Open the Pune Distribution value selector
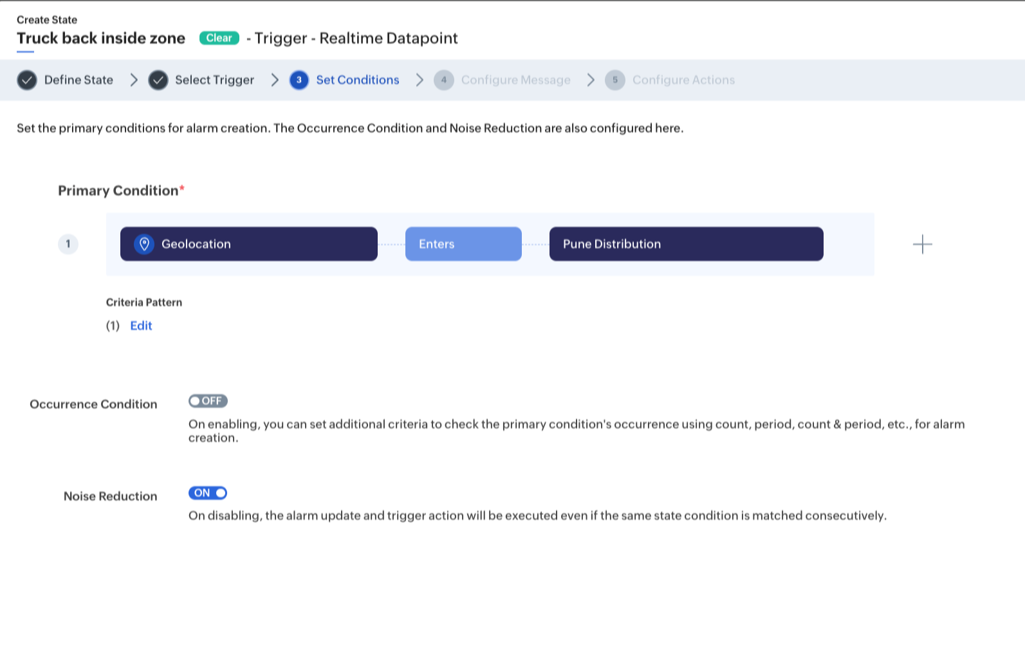 687,244
